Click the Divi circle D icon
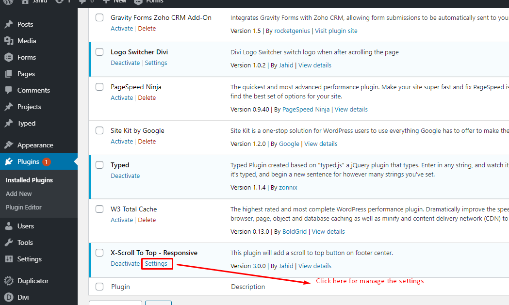 [x=9, y=297]
